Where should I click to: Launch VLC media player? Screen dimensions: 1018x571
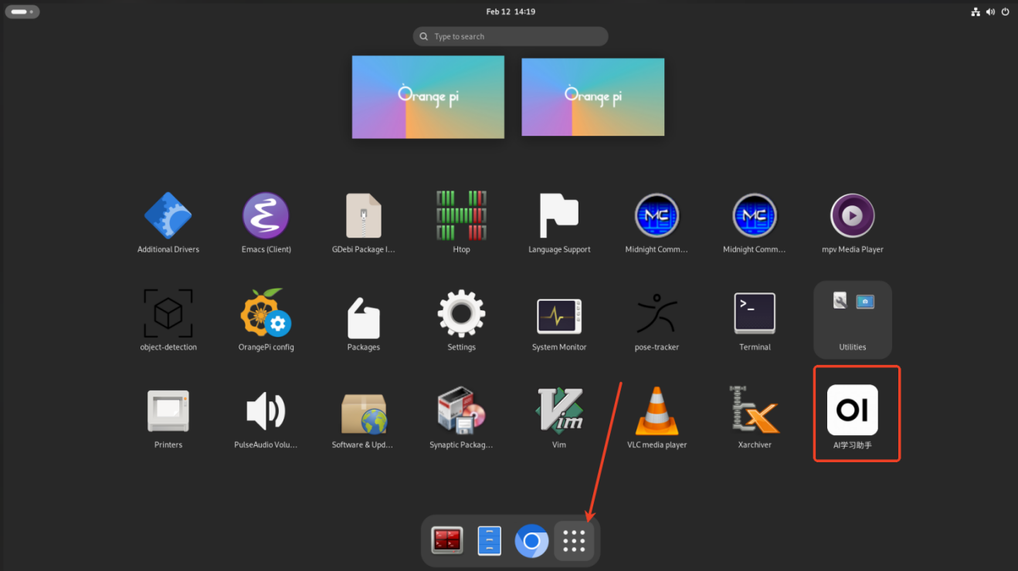click(x=657, y=411)
